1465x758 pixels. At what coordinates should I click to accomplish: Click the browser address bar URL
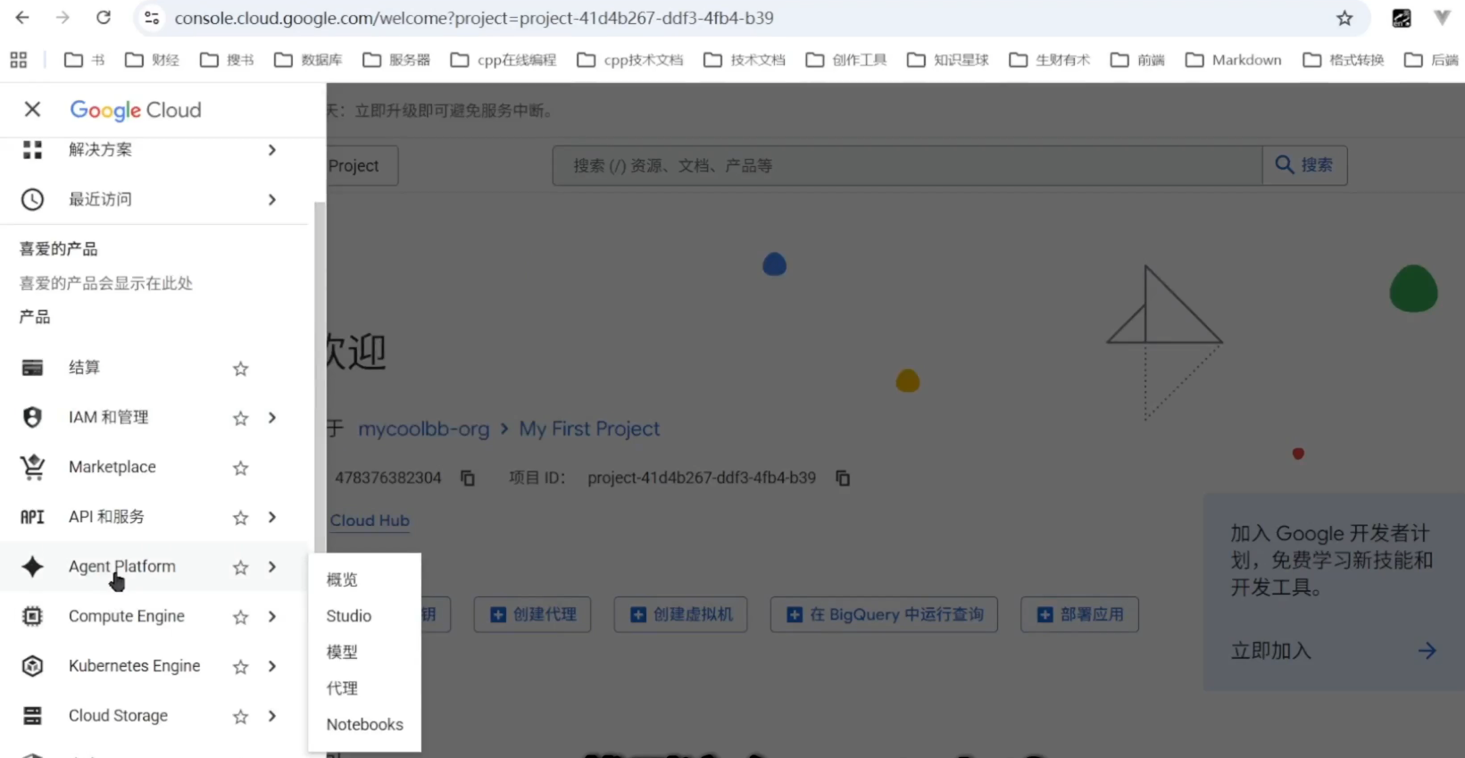[474, 18]
